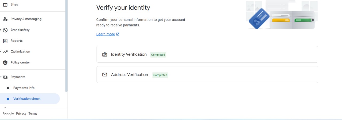The width and height of the screenshot is (342, 120).
Task: Open Reports via its bar chart icon
Action: 5,41
